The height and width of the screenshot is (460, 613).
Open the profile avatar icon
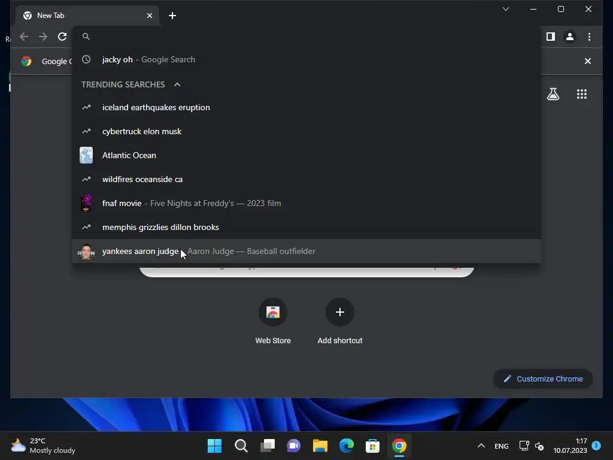pyautogui.click(x=570, y=37)
